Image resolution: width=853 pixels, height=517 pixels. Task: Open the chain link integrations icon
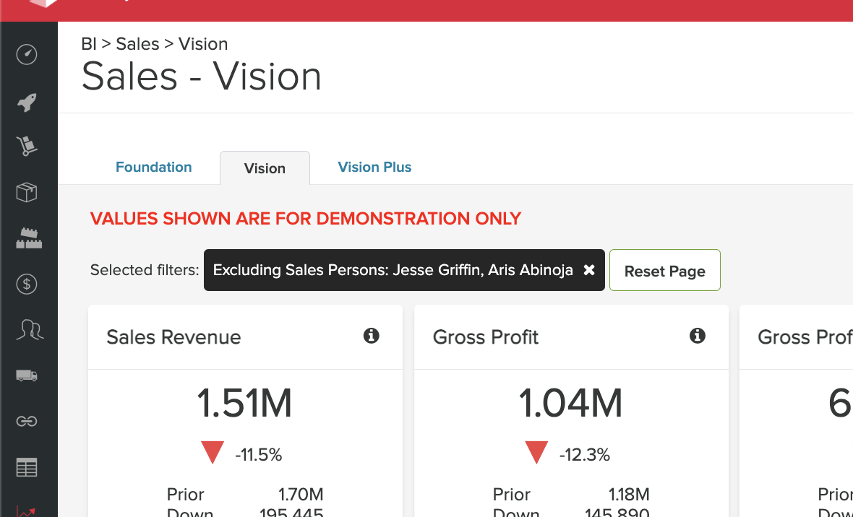coord(27,421)
